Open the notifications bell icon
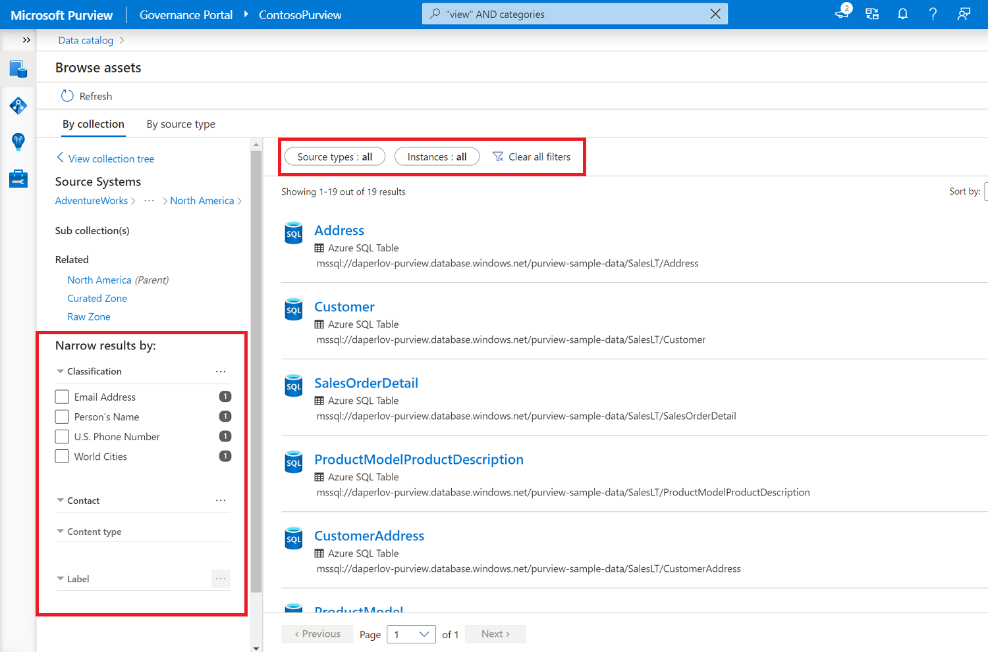 (902, 14)
